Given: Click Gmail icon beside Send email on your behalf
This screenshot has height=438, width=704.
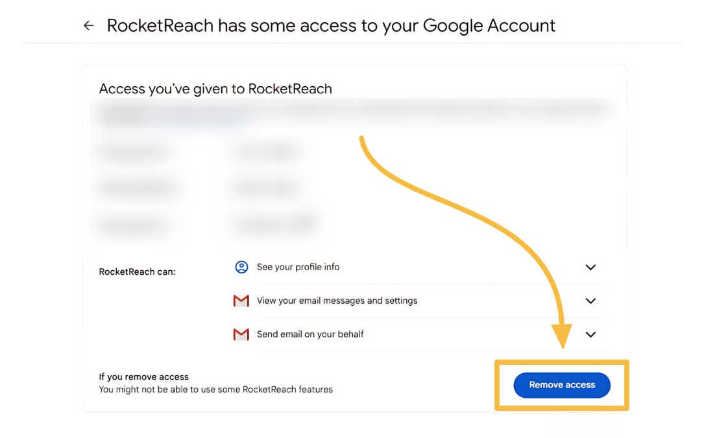Looking at the screenshot, I should coord(241,334).
